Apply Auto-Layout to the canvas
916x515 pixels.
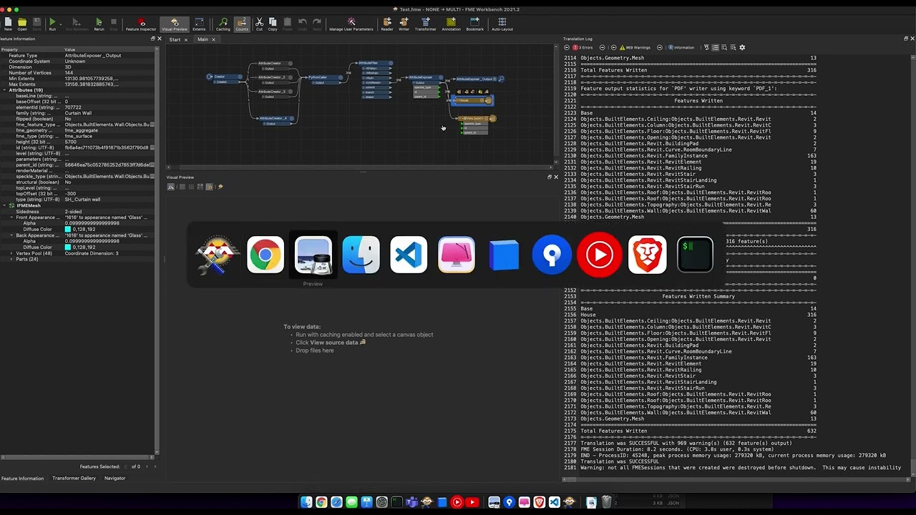pos(502,24)
